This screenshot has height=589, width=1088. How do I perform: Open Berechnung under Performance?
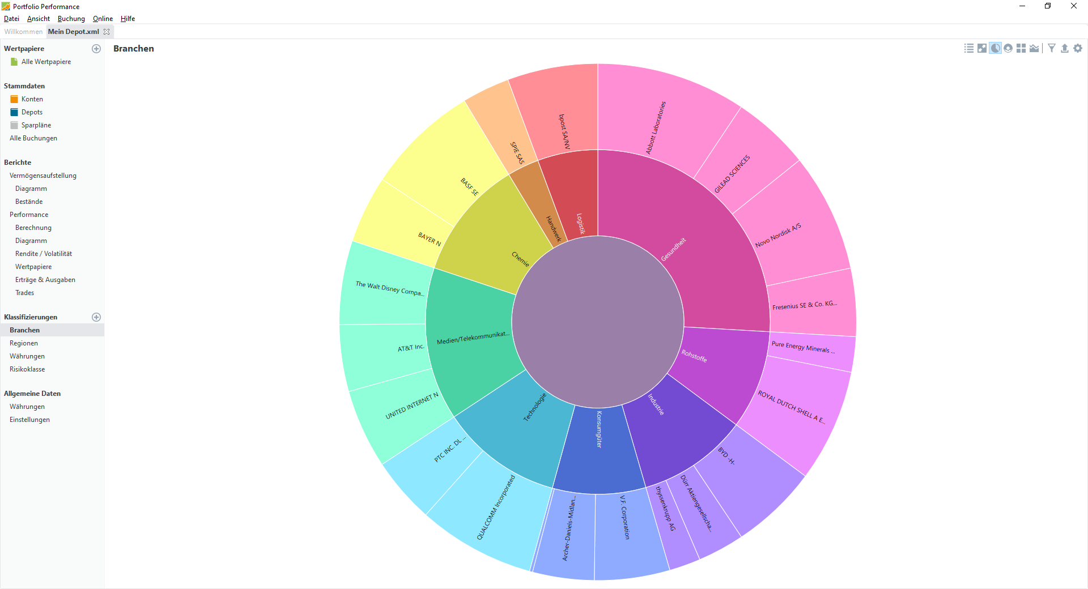click(33, 228)
